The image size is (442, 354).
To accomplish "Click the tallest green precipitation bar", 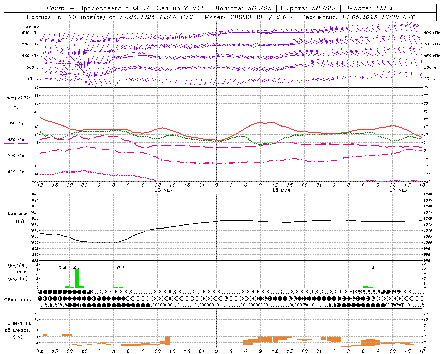I will pyautogui.click(x=77, y=278).
